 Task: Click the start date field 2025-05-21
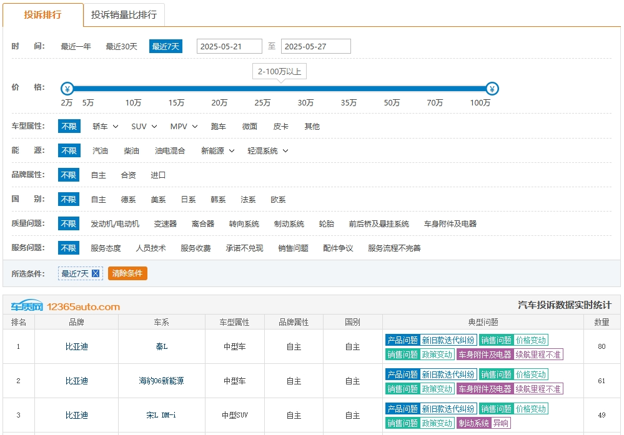(x=229, y=46)
